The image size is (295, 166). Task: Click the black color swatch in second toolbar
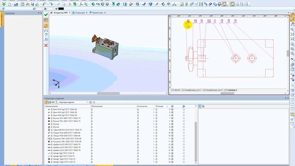click(x=61, y=9)
